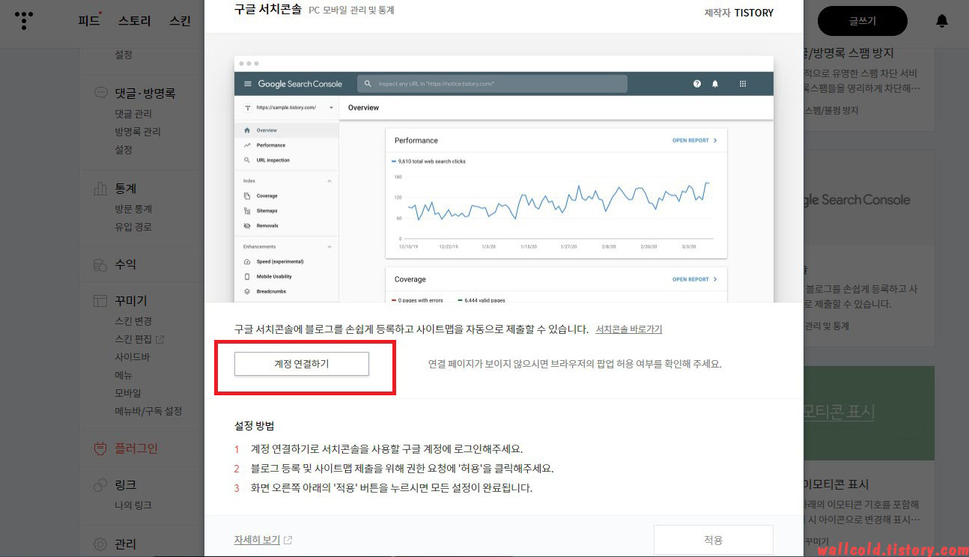Click the external link icon beside 스킨 편집
This screenshot has height=557, width=969.
[x=160, y=339]
